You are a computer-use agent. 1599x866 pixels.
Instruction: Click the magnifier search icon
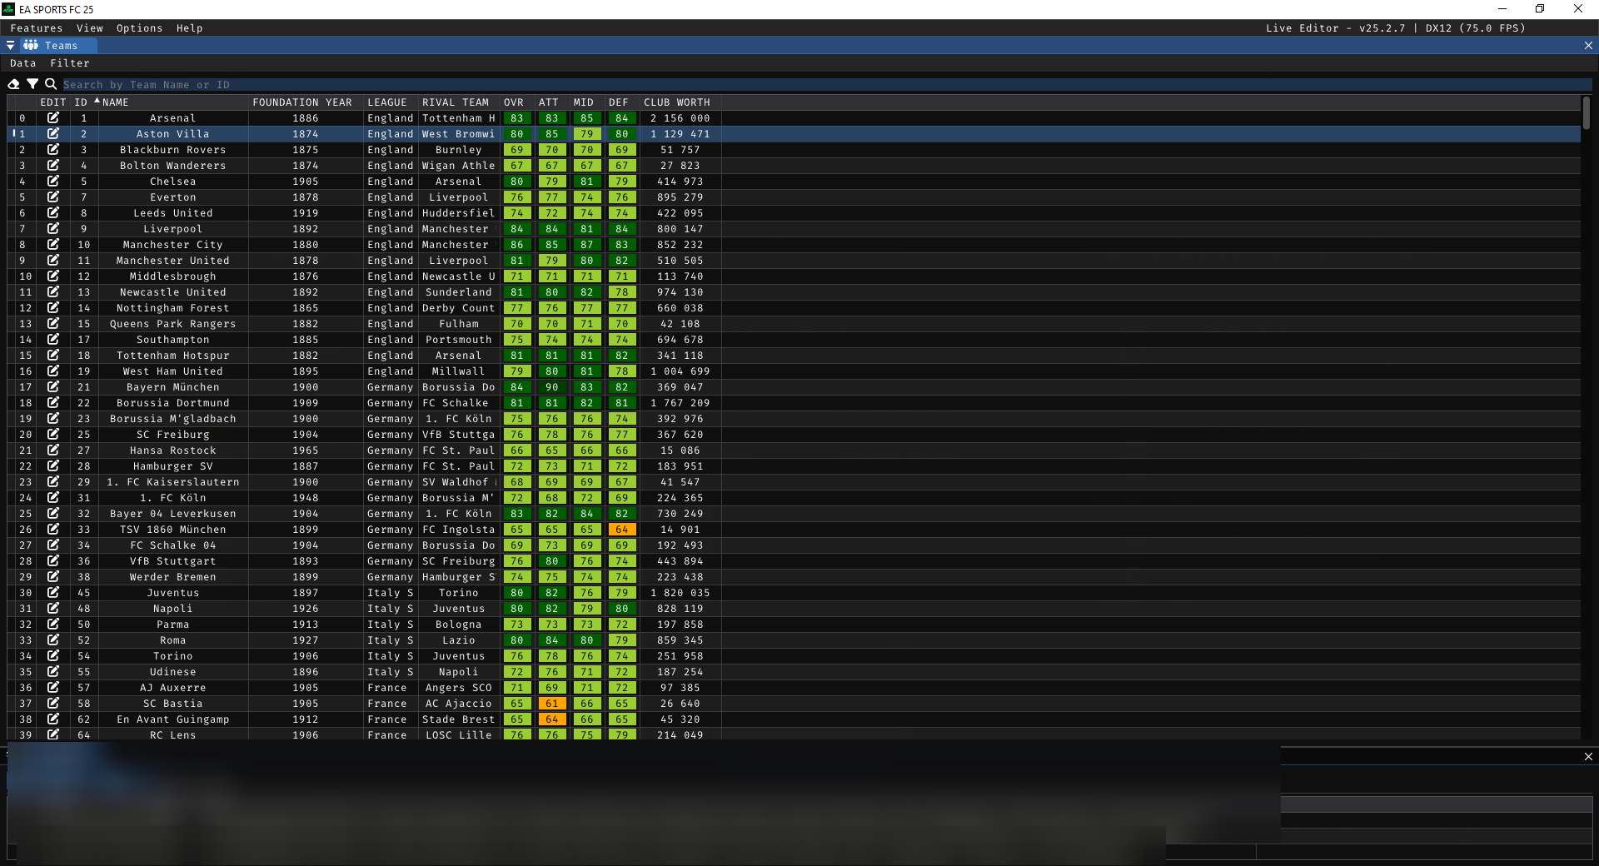coord(51,84)
